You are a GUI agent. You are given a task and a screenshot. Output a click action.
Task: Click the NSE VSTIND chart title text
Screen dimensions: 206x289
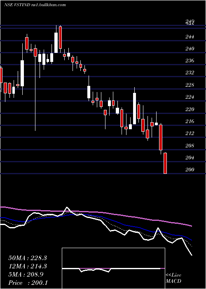coord(35,5)
